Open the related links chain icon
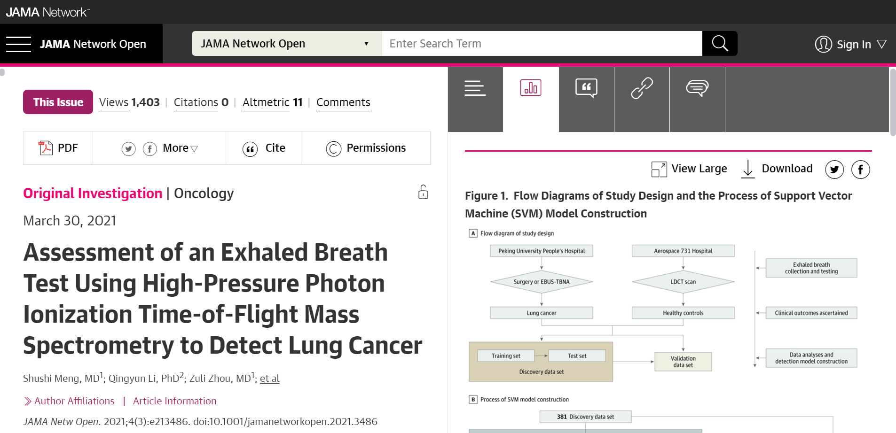 click(x=642, y=88)
